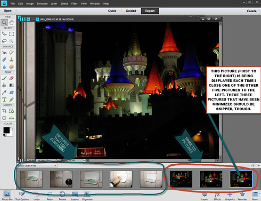Switch to Guided edit mode

(131, 11)
